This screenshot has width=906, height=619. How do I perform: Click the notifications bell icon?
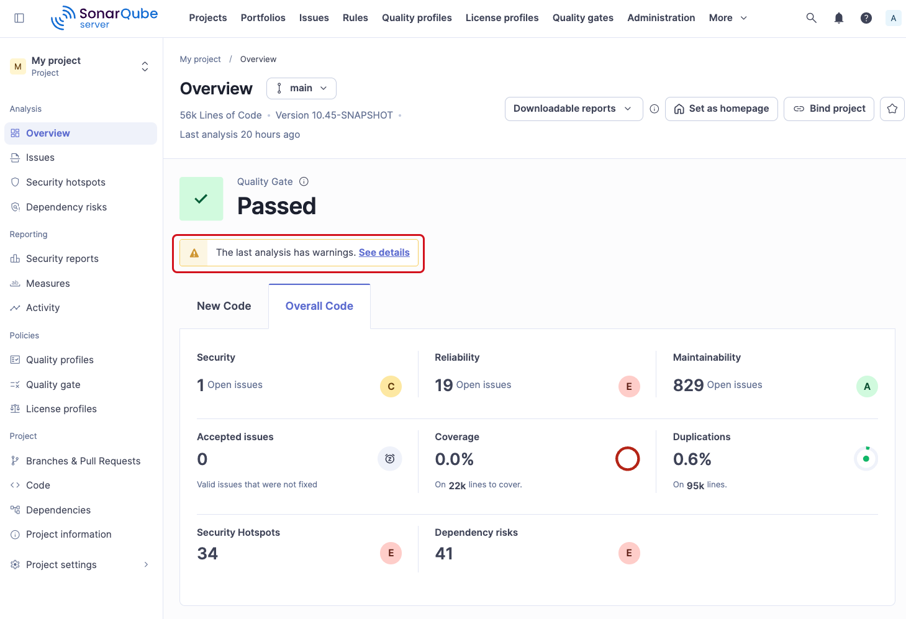(x=838, y=18)
